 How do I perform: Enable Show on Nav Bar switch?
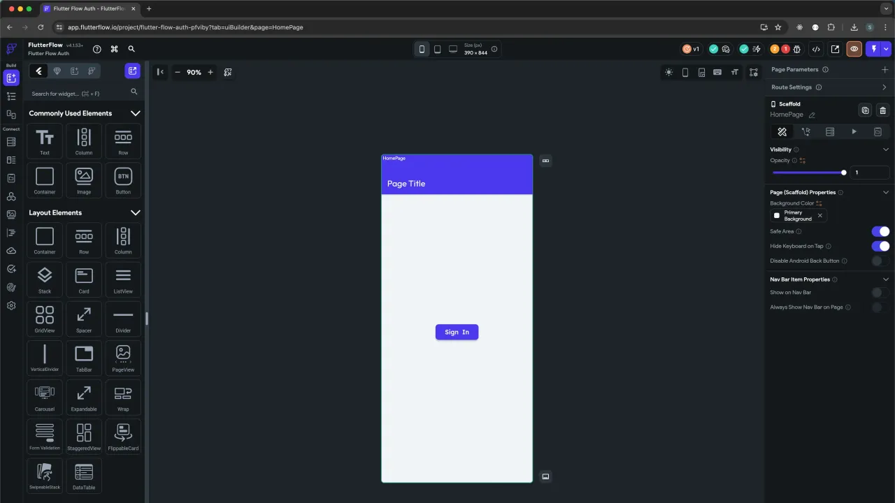[880, 293]
